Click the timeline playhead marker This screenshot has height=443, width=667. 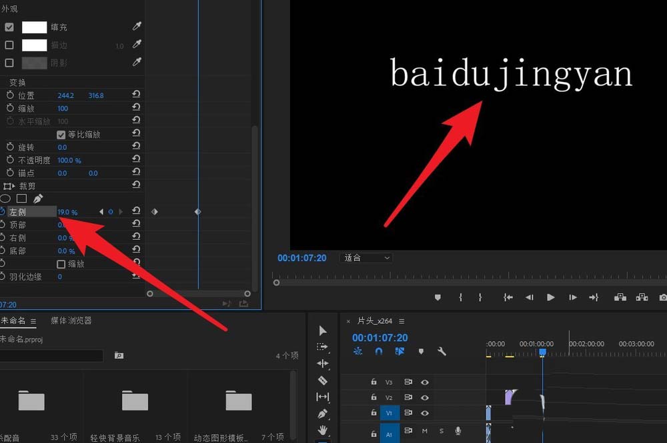coord(542,352)
